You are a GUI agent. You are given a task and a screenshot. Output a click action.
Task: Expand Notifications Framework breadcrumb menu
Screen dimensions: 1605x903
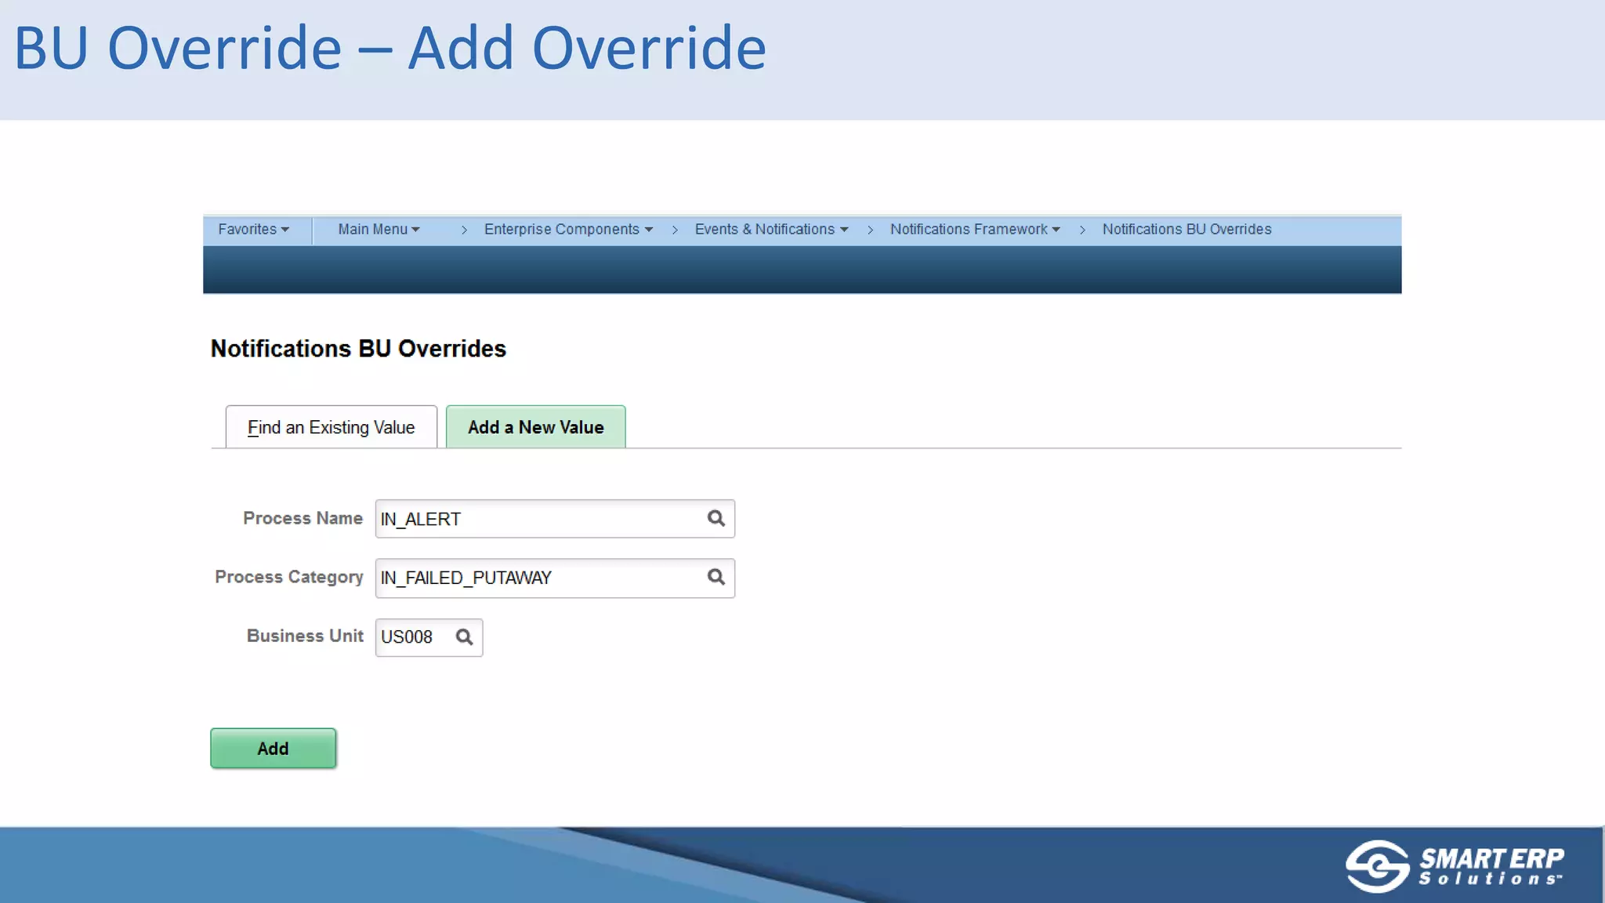click(975, 230)
